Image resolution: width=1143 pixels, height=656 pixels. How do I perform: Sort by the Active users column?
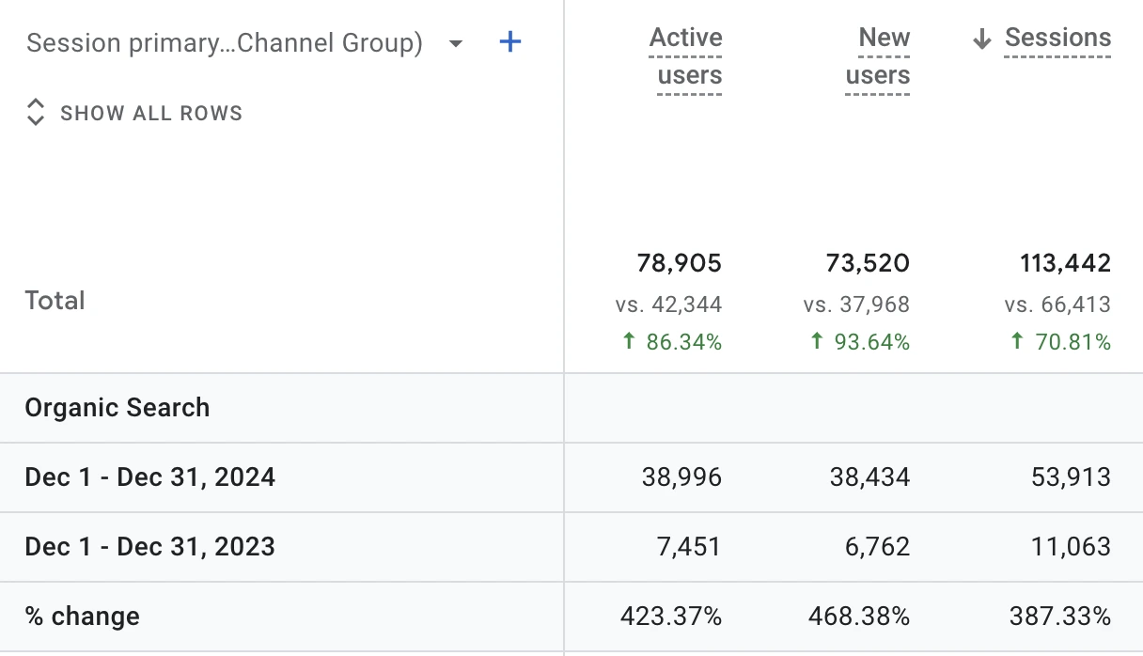(686, 56)
